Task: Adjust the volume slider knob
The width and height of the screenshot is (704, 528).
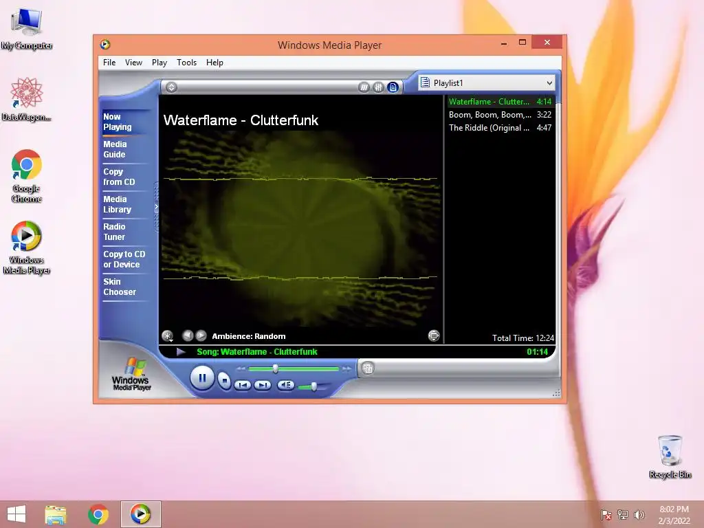Action: tap(313, 386)
